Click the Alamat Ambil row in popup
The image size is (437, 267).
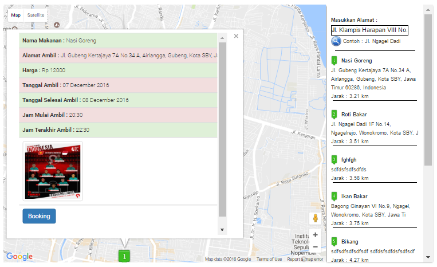tap(118, 55)
